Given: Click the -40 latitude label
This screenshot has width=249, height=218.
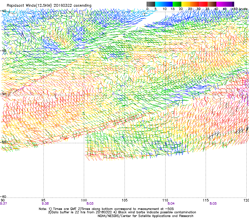Looking at the screenshot, I should [3, 11].
